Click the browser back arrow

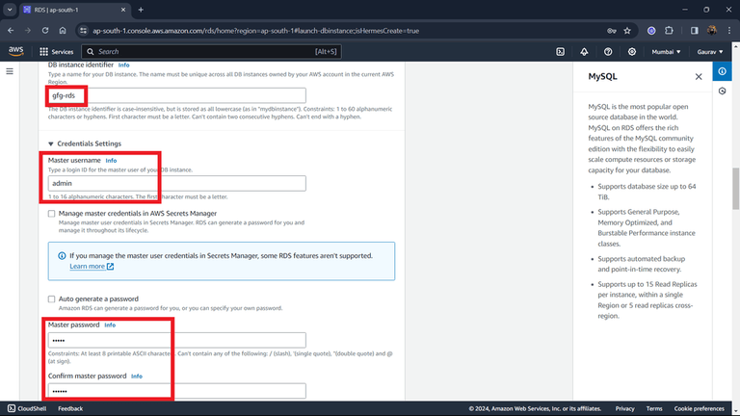11,31
